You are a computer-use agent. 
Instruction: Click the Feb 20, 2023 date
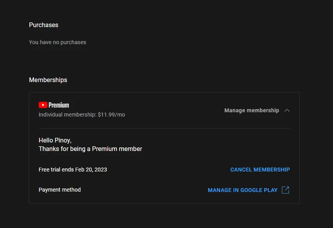pos(91,170)
